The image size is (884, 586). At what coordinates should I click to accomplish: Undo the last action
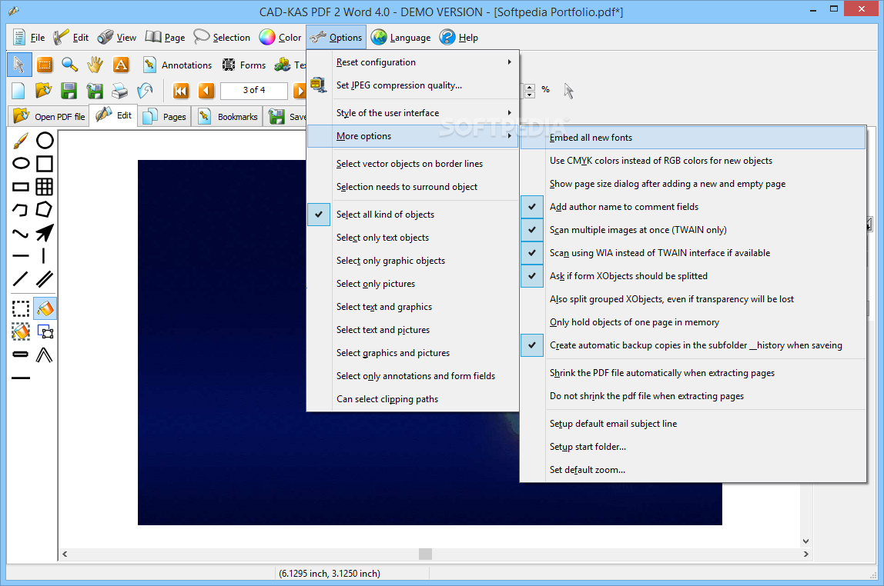pyautogui.click(x=145, y=90)
